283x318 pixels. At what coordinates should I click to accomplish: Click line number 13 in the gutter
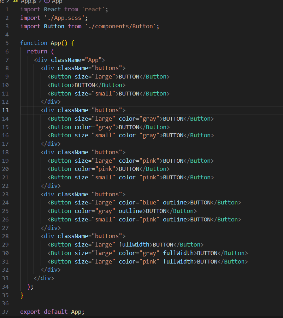click(x=5, y=110)
